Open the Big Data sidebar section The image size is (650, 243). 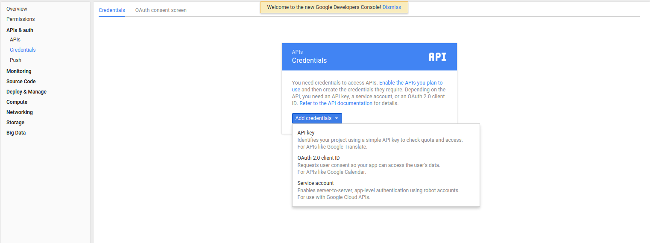click(16, 133)
